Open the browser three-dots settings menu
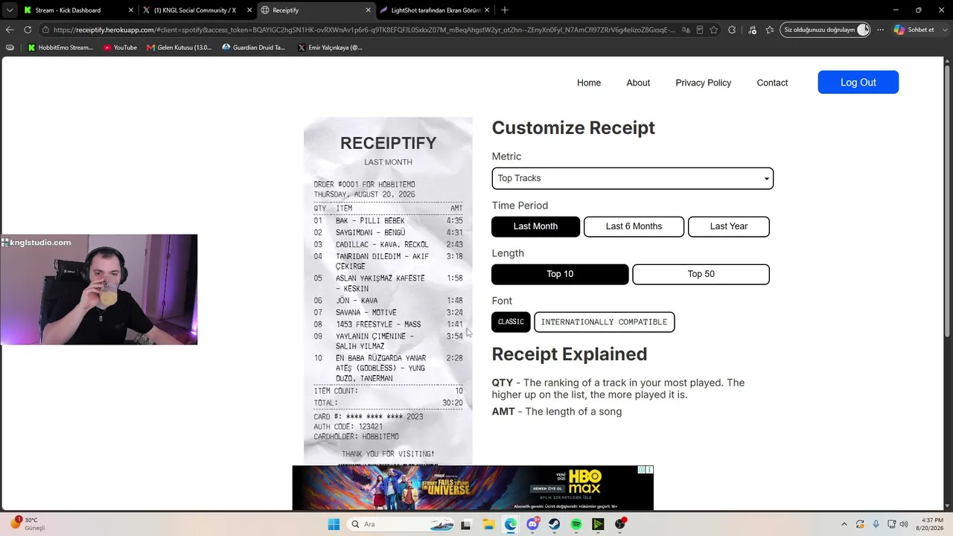Screen dimensions: 953x536 tap(880, 30)
